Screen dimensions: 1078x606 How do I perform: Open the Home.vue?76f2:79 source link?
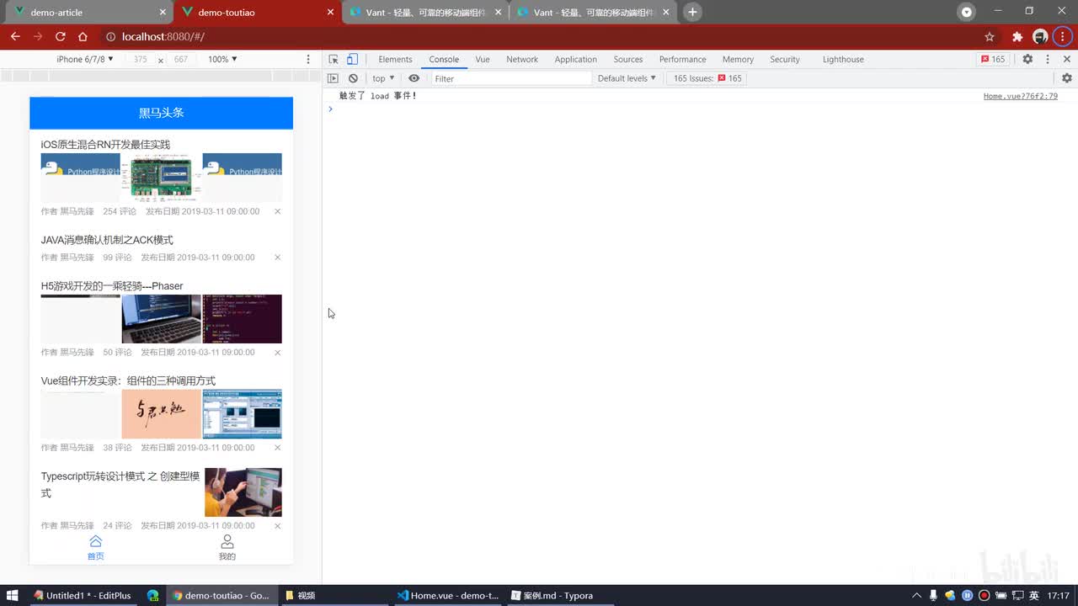1021,96
